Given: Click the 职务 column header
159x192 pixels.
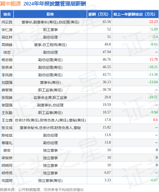Looking at the screenshot, I should coord(50,14).
